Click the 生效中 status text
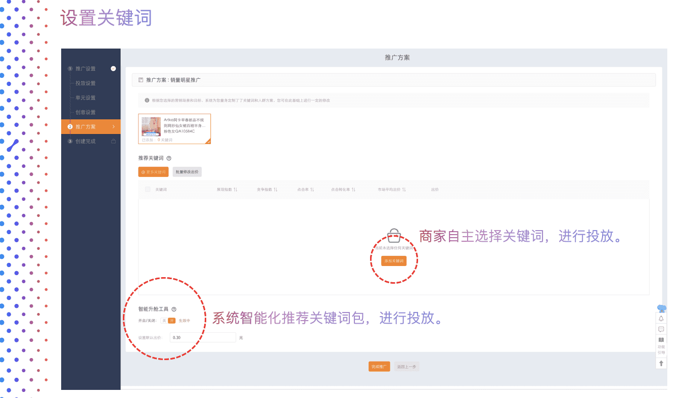686x398 pixels. click(185, 321)
